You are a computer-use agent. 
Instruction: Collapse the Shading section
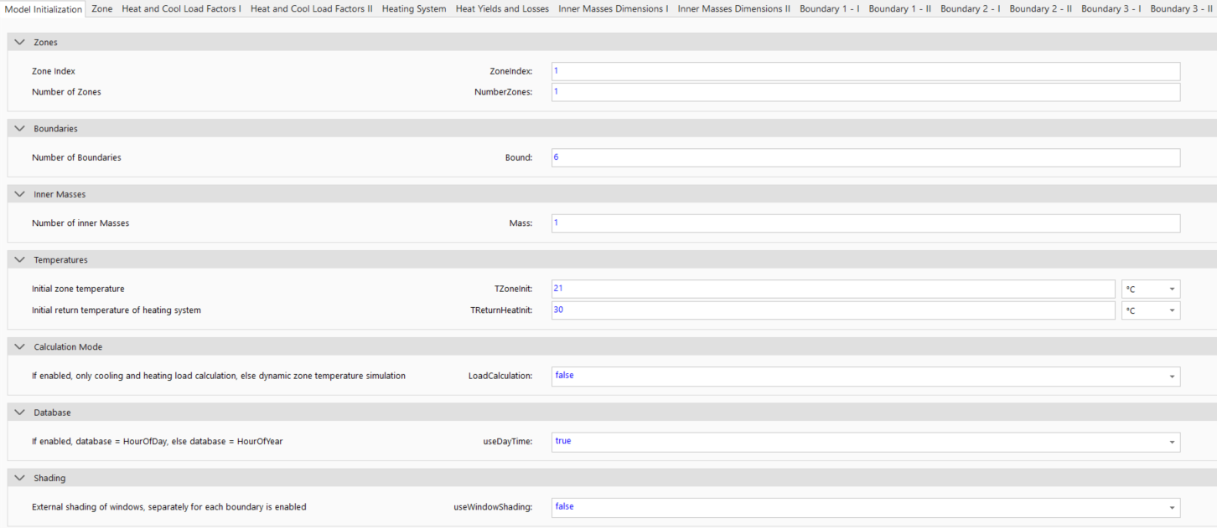pos(20,478)
